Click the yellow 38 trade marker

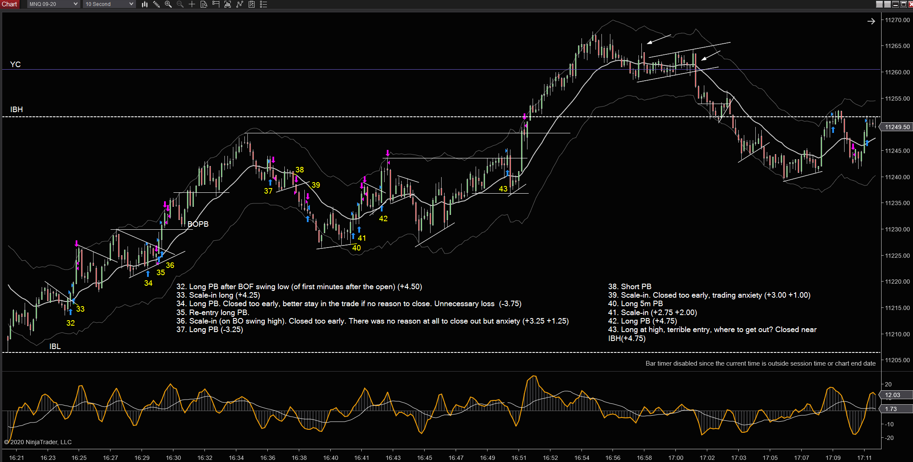point(300,170)
